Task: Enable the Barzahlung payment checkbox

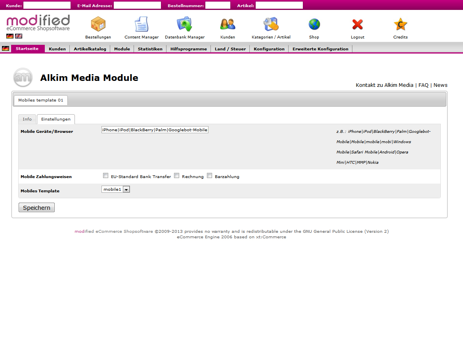Action: (210, 176)
